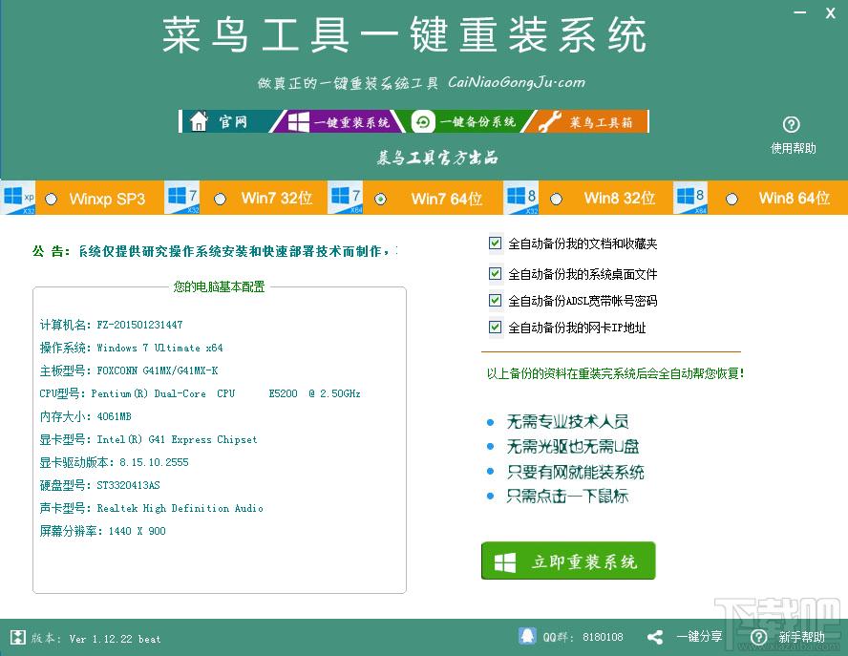Click the 无需专业技术人员 bullet text
Screen dimensions: 848x656
click(x=567, y=421)
